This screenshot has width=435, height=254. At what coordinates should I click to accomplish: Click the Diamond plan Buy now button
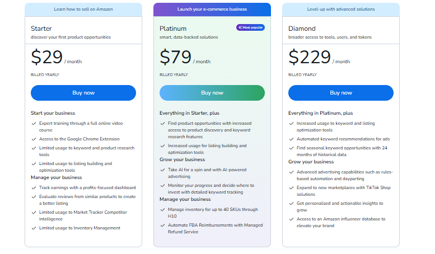pos(341,93)
